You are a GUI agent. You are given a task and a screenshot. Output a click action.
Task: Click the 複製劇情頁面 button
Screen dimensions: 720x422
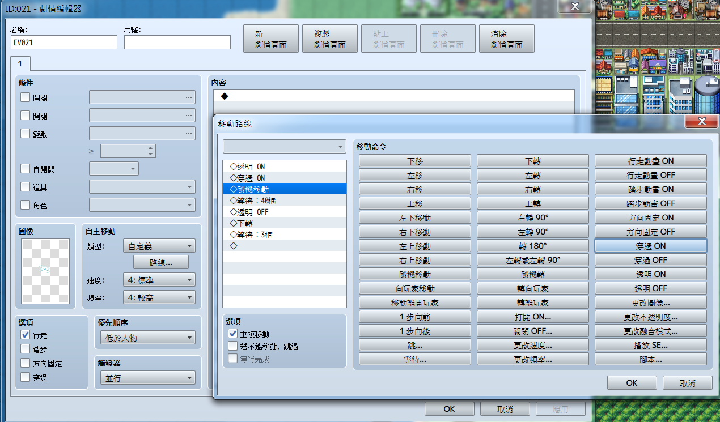tap(330, 39)
